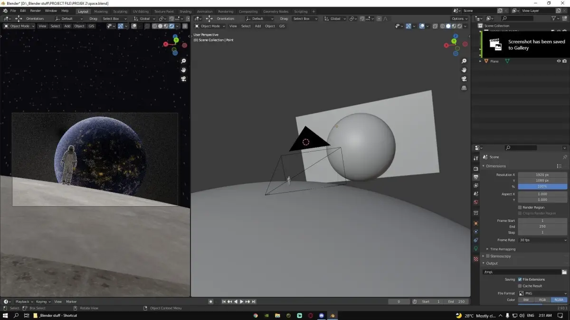Toggle gizmos in right viewport
This screenshot has width=570, height=320.
(x=408, y=26)
